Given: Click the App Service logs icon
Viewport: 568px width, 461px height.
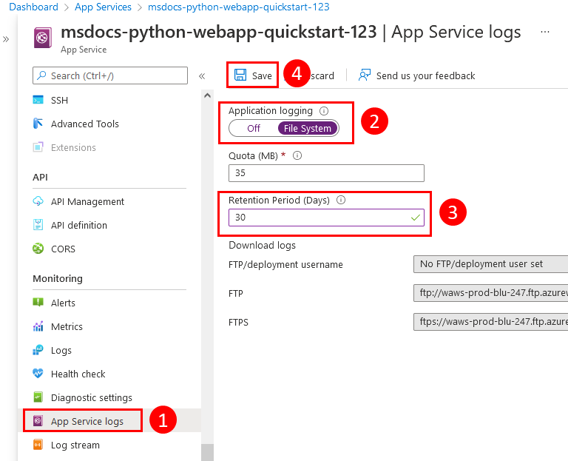Looking at the screenshot, I should (38, 421).
